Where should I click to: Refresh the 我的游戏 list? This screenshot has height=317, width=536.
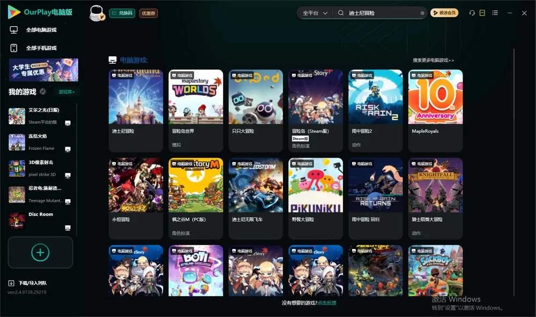(43, 92)
